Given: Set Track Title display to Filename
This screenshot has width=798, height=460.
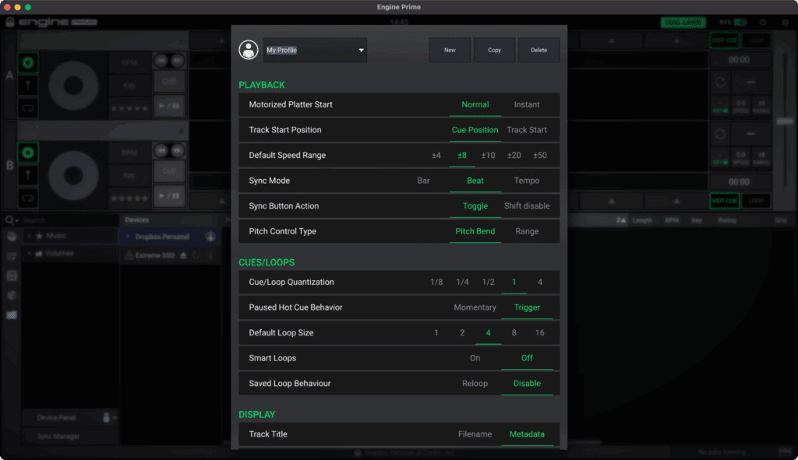Looking at the screenshot, I should coord(475,434).
